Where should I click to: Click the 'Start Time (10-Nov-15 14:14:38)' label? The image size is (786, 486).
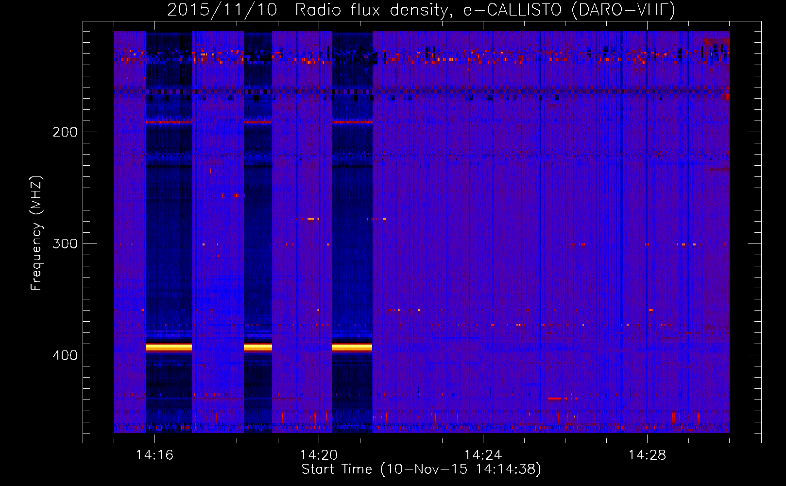[421, 469]
